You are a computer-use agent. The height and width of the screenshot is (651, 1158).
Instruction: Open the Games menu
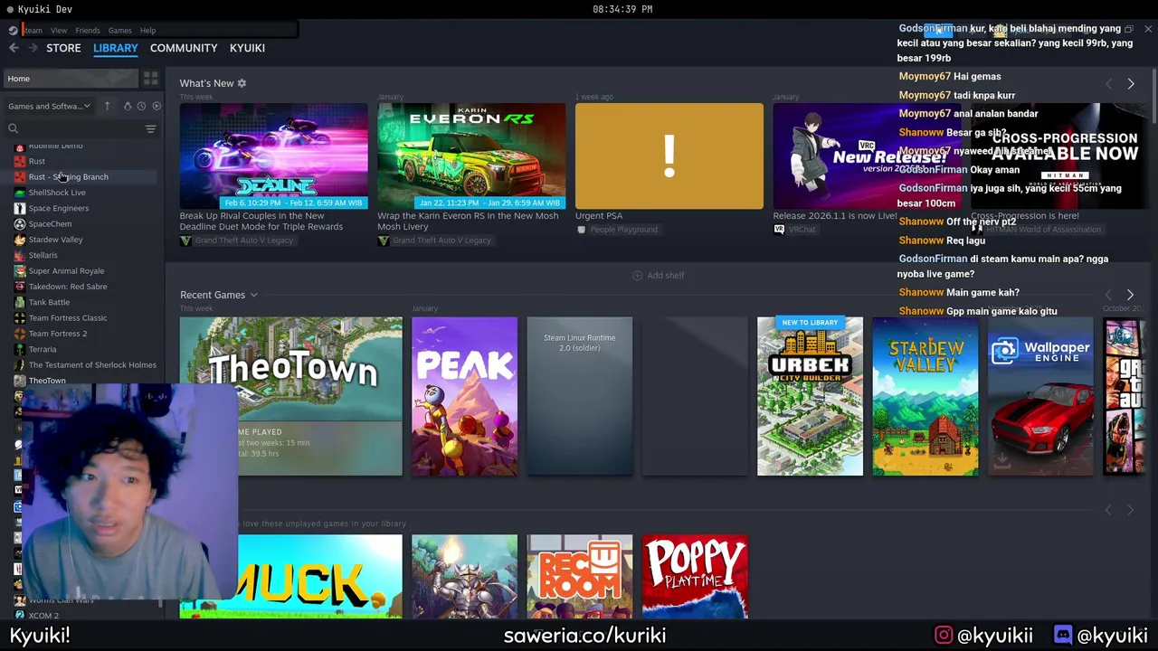tap(119, 31)
